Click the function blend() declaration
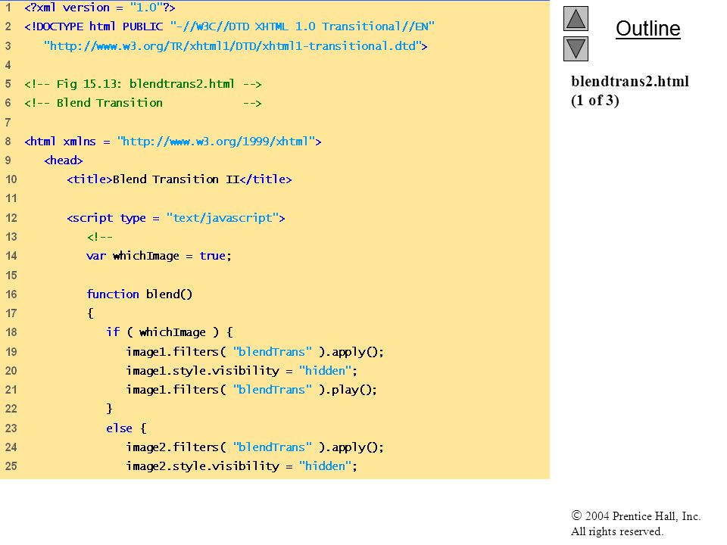Image resolution: width=727 pixels, height=545 pixels. pyautogui.click(x=139, y=294)
